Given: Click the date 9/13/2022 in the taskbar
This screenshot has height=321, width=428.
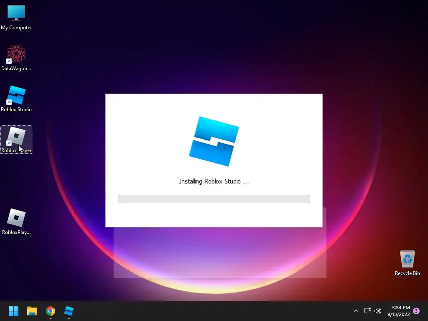Looking at the screenshot, I should coord(398,314).
